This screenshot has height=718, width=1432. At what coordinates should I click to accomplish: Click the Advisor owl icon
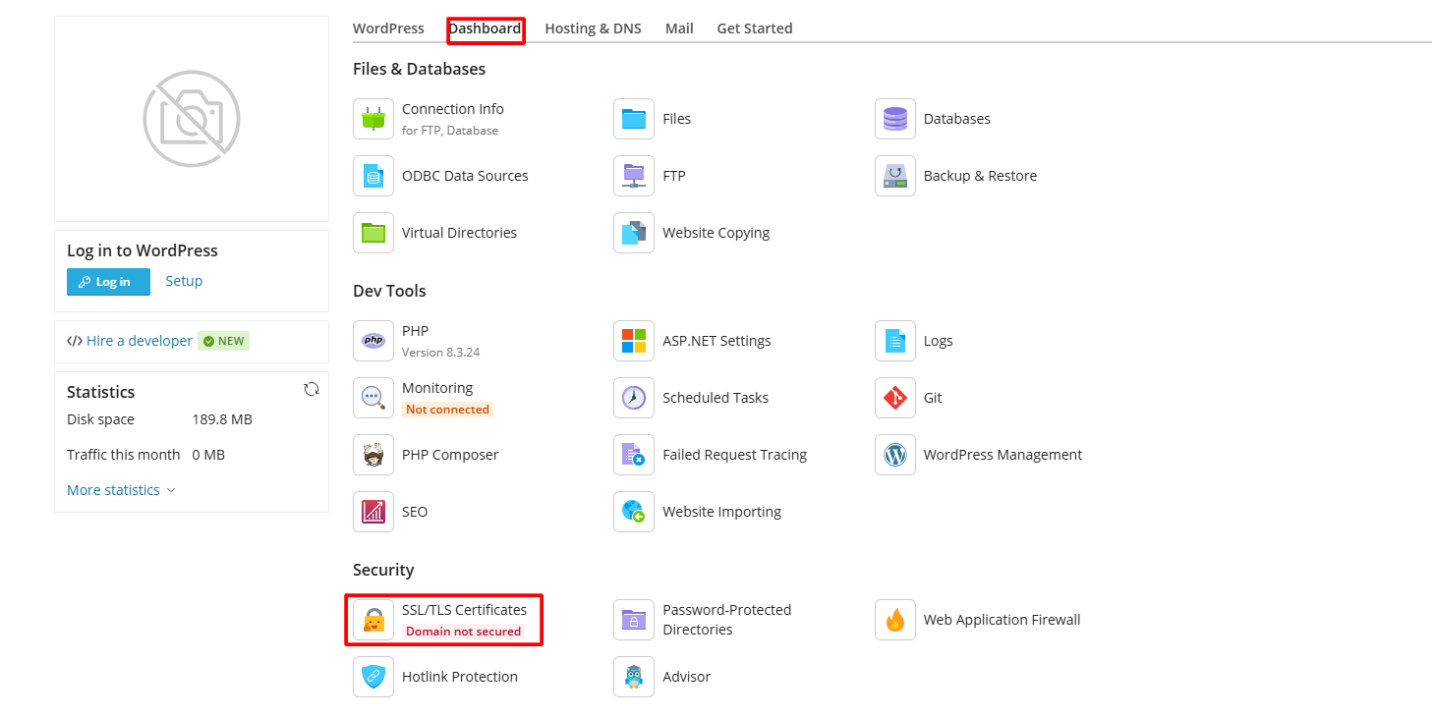click(634, 677)
